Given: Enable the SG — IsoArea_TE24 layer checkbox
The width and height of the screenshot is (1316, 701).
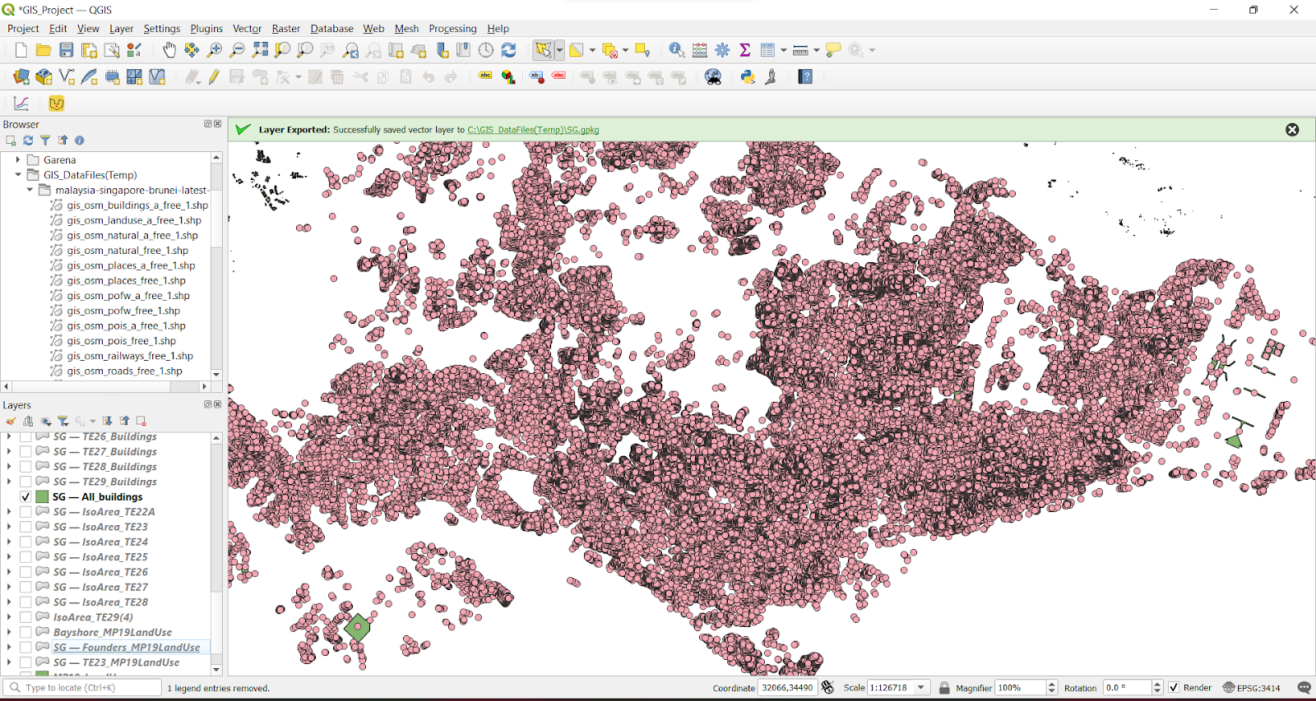Looking at the screenshot, I should 25,542.
